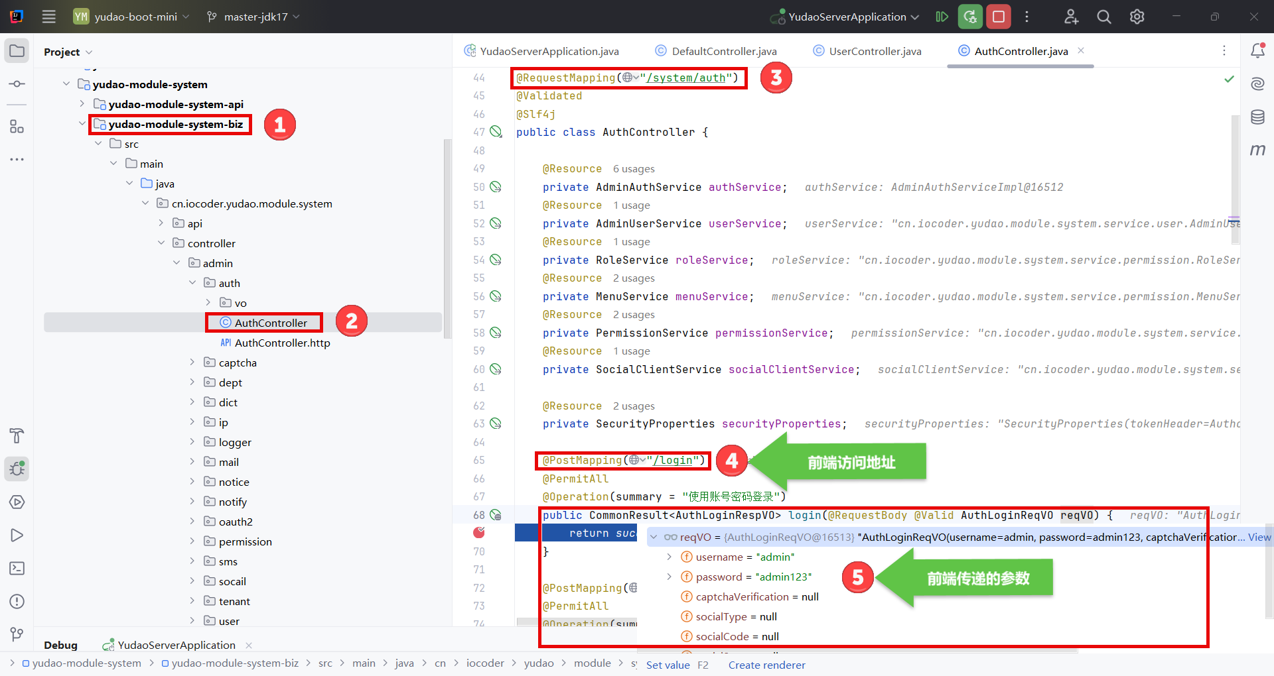This screenshot has width=1274, height=676.
Task: Click the project tree vertical scrollbar
Action: (x=447, y=239)
